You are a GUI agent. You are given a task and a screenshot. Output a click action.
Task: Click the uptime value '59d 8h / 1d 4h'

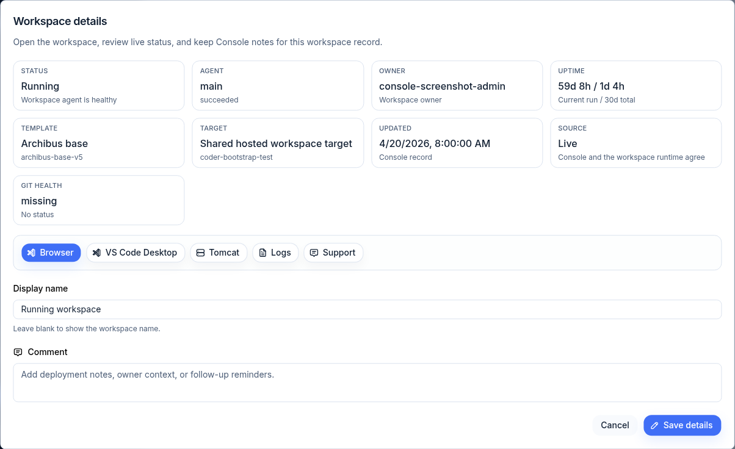click(592, 87)
